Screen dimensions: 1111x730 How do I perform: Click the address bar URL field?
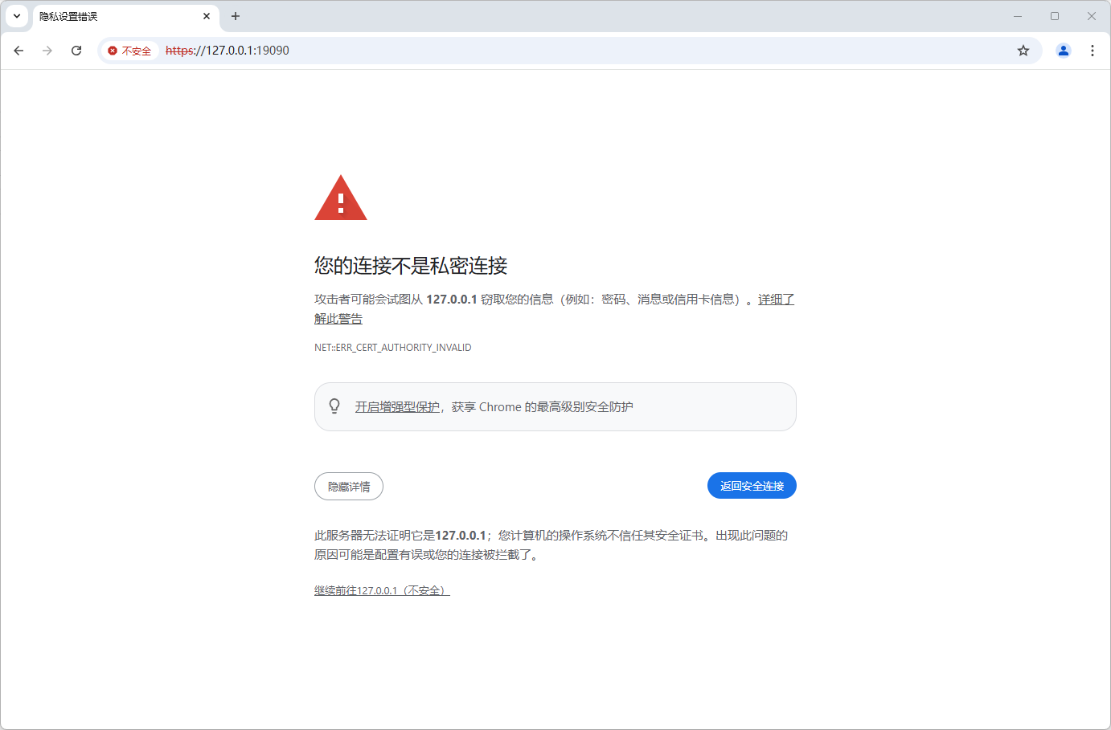[x=563, y=51]
